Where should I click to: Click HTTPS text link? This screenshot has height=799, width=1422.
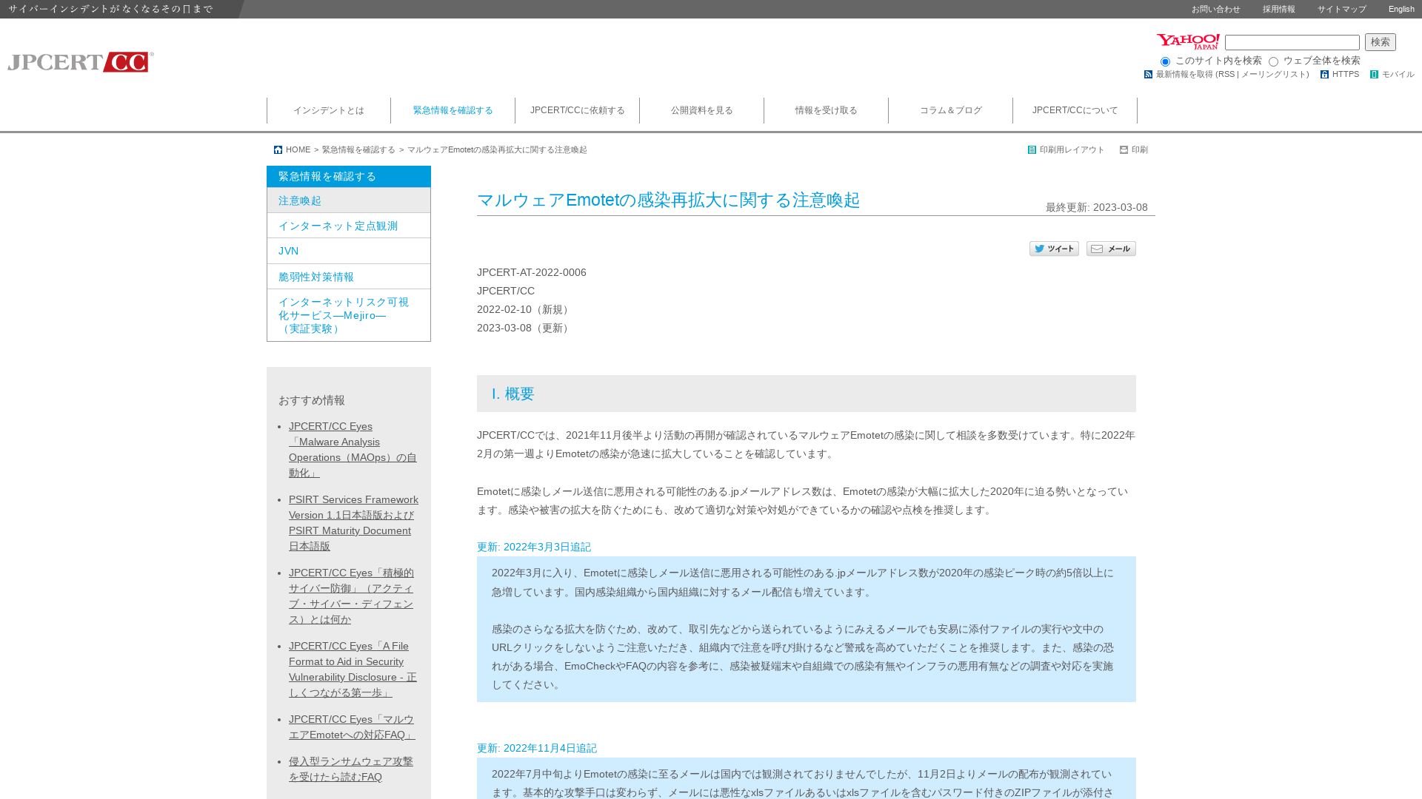coord(1346,75)
